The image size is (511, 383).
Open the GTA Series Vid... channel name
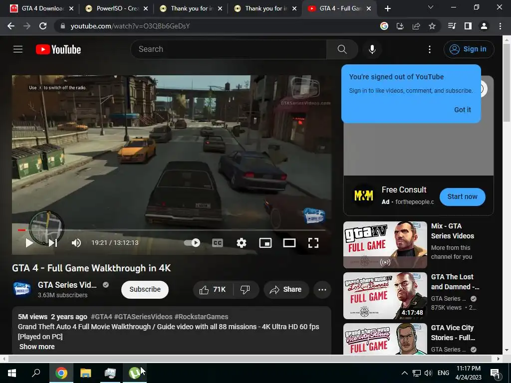pyautogui.click(x=67, y=285)
